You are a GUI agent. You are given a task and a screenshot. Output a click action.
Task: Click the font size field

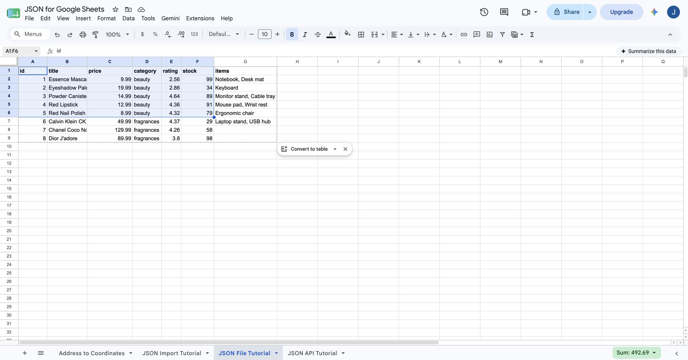264,35
